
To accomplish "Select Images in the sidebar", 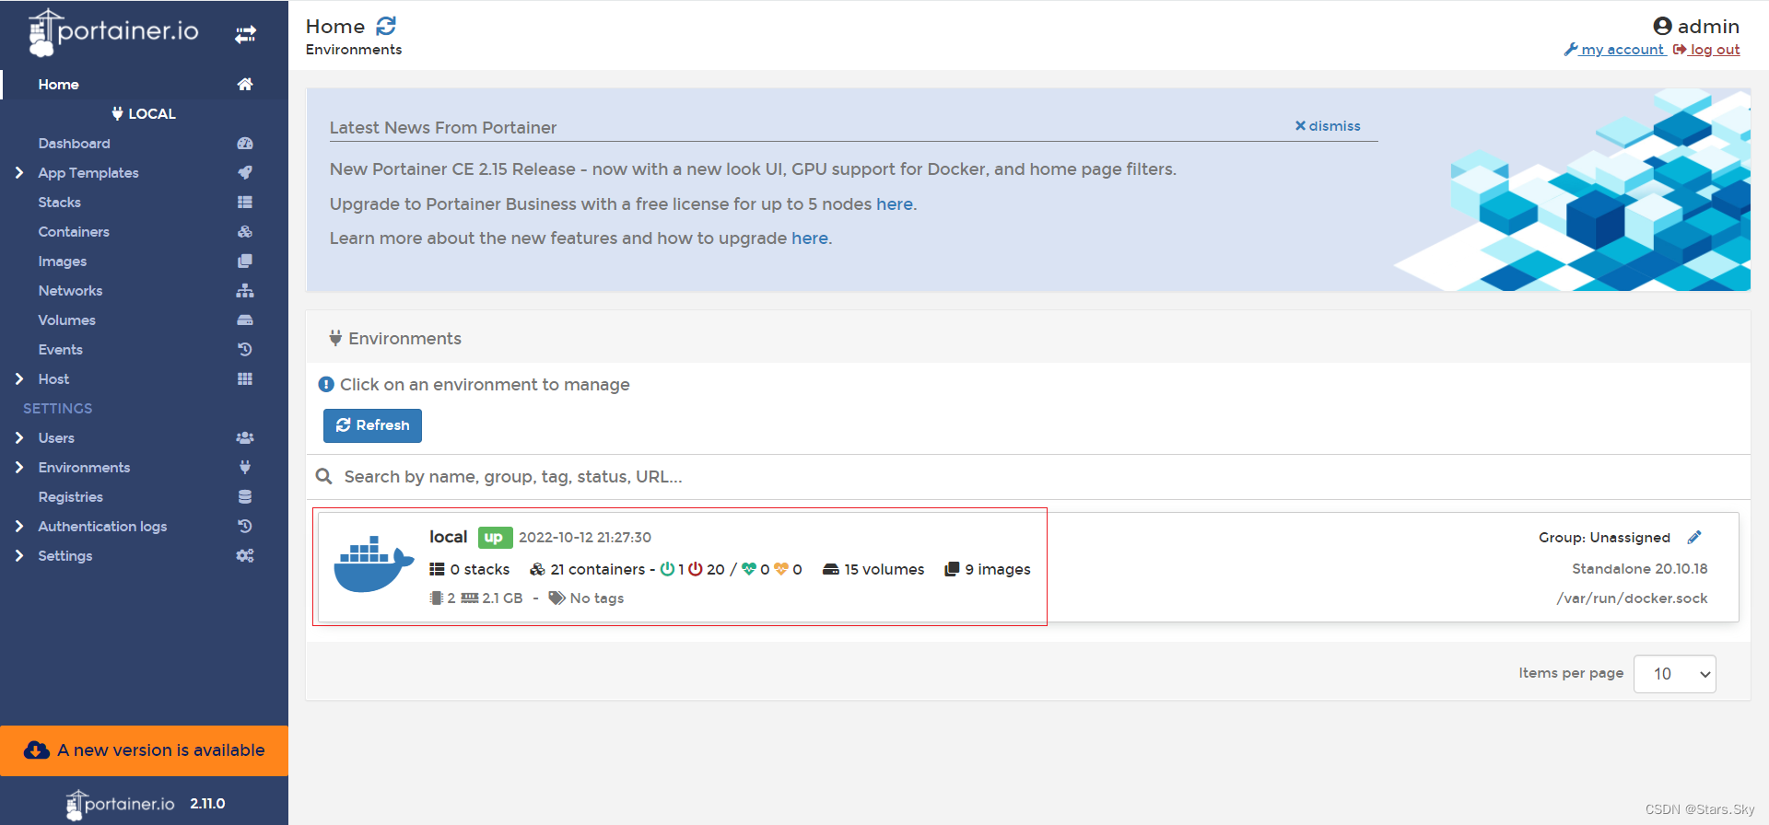I will [x=62, y=261].
